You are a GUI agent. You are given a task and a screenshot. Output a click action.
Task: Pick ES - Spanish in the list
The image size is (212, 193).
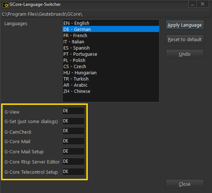(111, 48)
